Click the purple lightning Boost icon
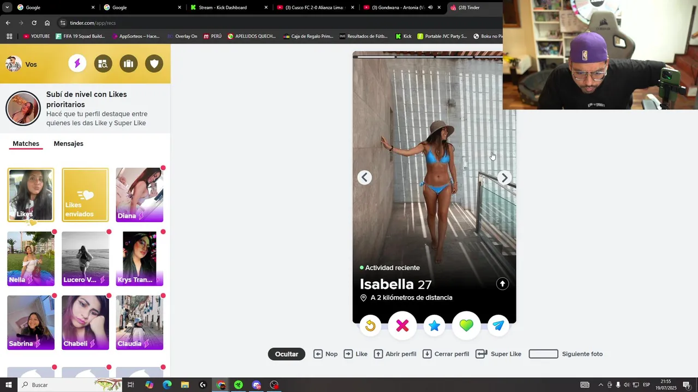The height and width of the screenshot is (392, 698). [x=77, y=64]
